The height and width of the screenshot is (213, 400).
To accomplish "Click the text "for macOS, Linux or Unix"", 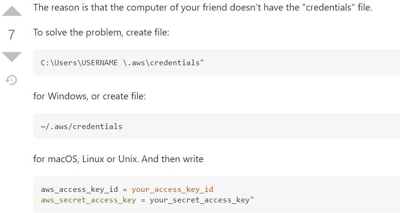I will tap(85, 159).
